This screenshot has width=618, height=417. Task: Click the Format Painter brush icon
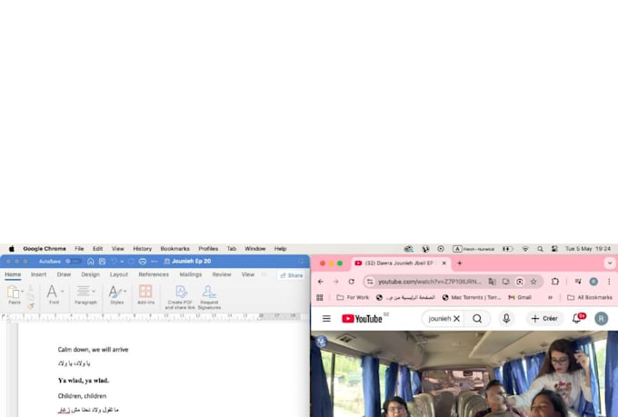tap(31, 306)
